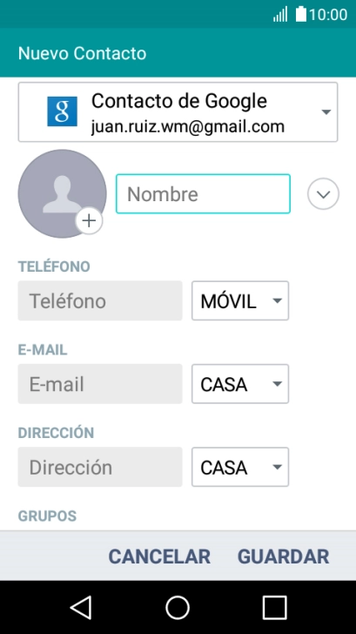356x634 pixels.
Task: Open the CASA dropdown next to E-mail
Action: click(x=240, y=384)
